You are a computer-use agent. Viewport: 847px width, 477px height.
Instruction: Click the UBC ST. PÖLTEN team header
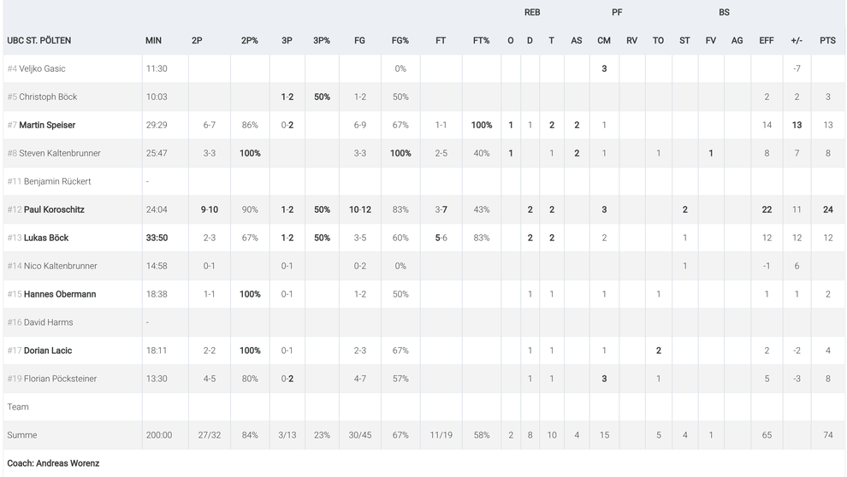[38, 40]
